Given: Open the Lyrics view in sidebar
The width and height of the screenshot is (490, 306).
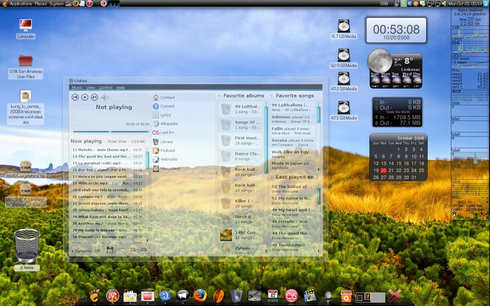Looking at the screenshot, I should pos(165,115).
